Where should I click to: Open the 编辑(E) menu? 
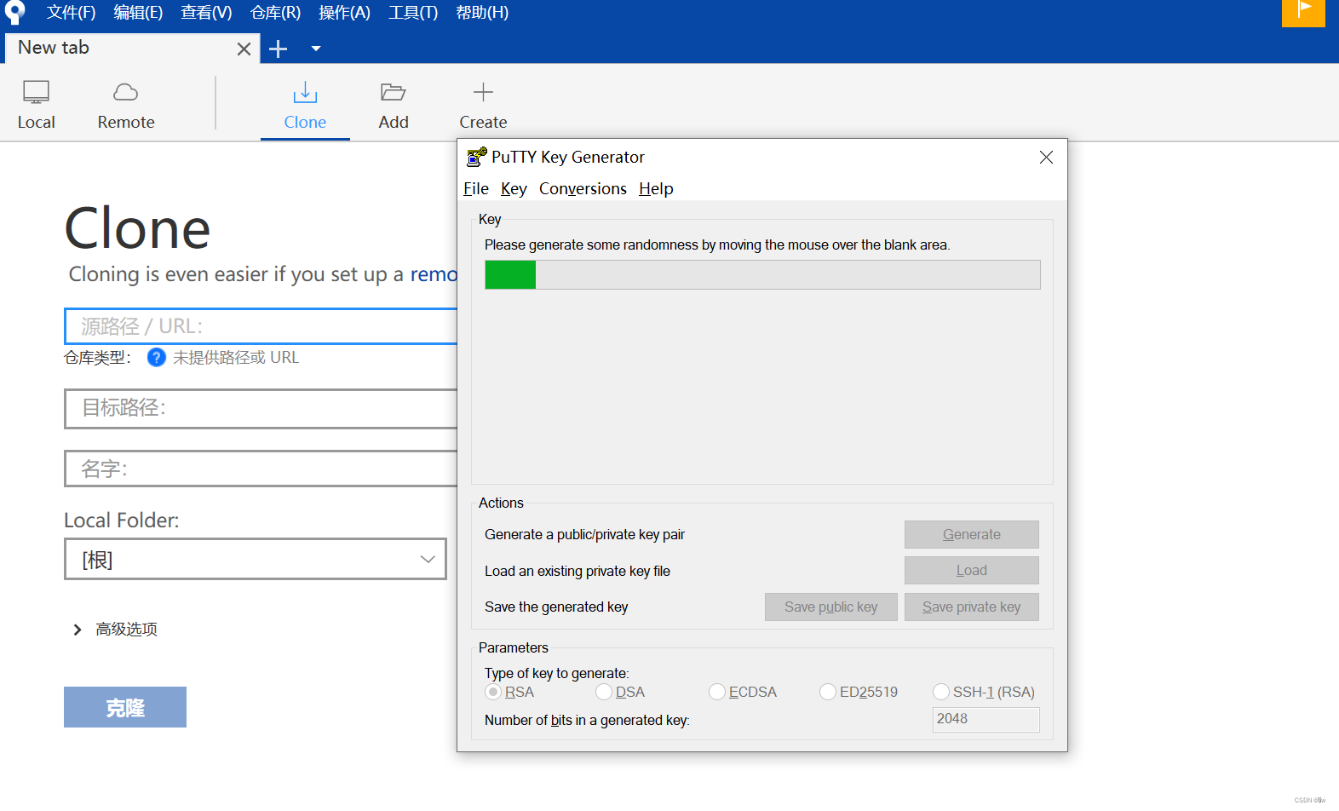[x=138, y=12]
